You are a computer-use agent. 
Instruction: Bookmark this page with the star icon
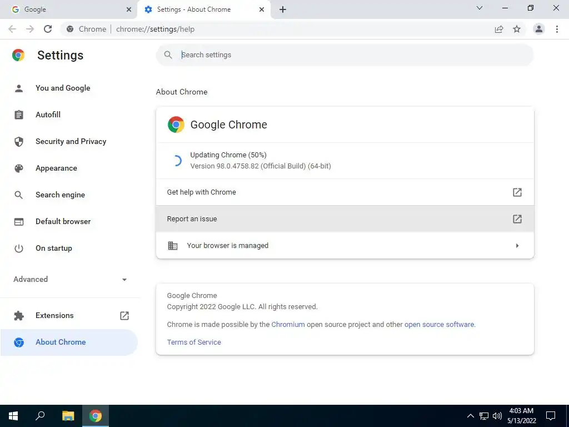[517, 29]
